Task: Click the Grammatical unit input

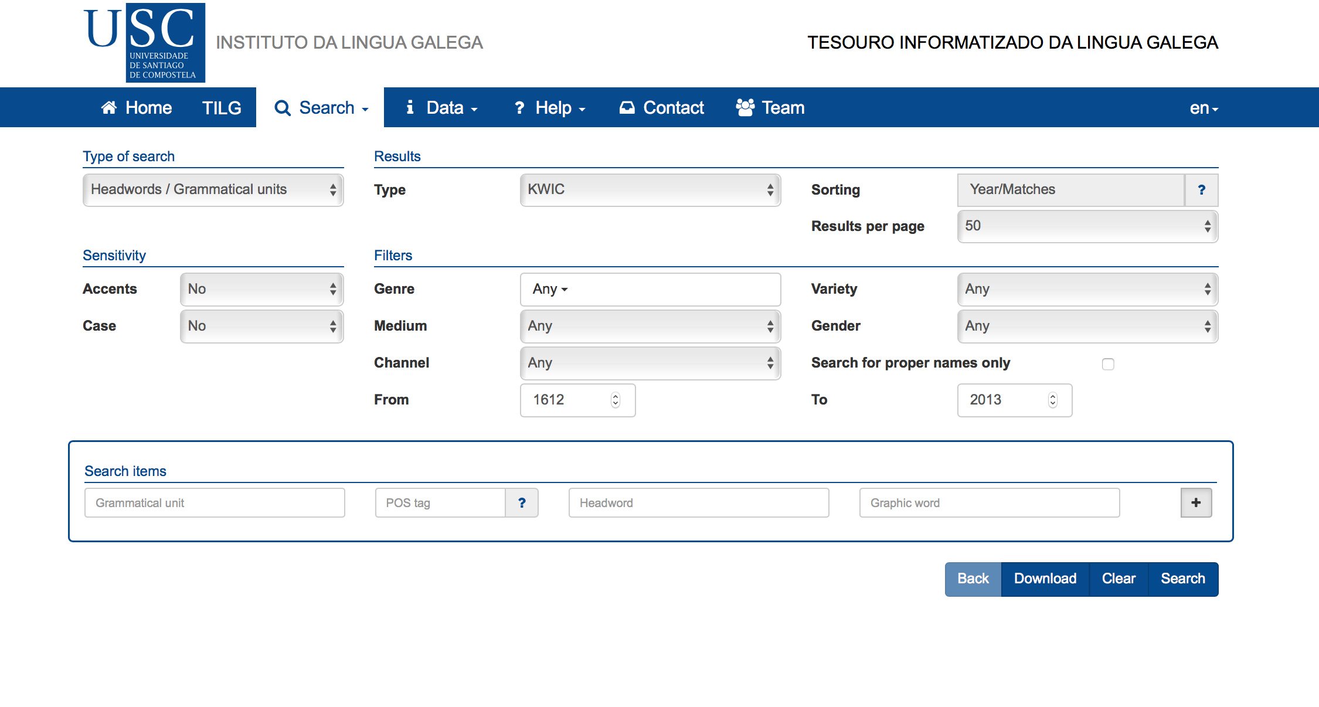Action: click(x=215, y=503)
